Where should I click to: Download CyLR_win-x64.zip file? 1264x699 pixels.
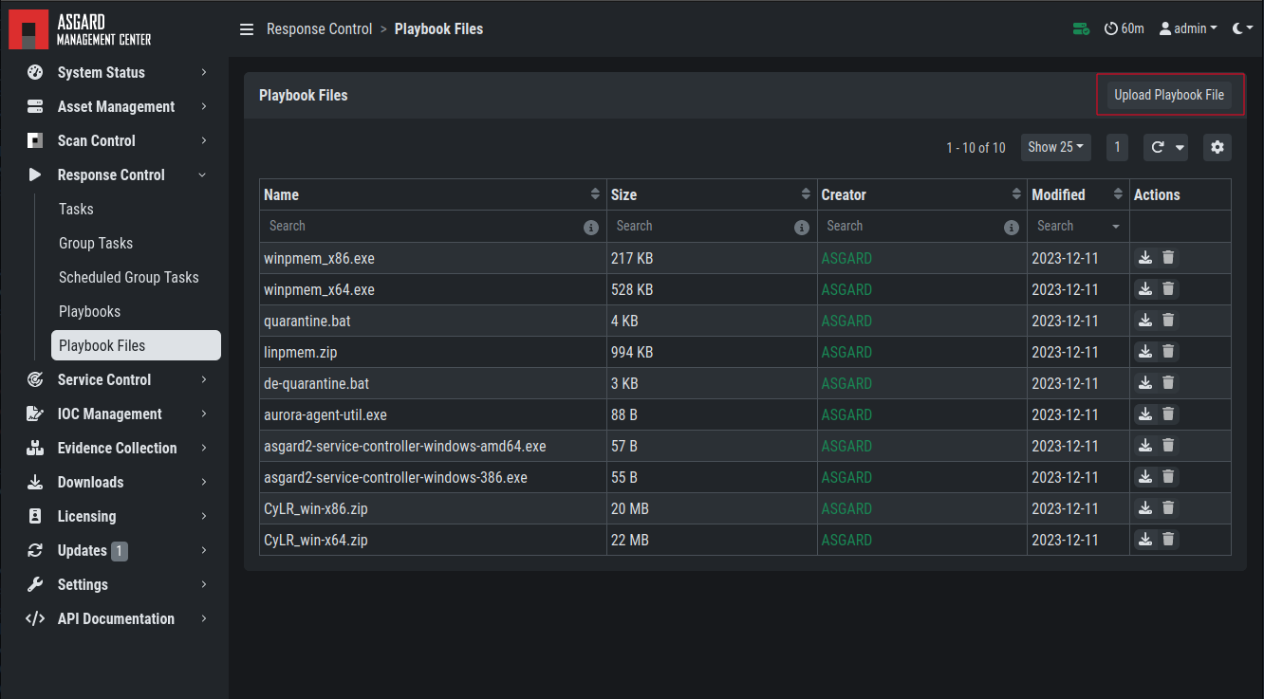tap(1145, 540)
